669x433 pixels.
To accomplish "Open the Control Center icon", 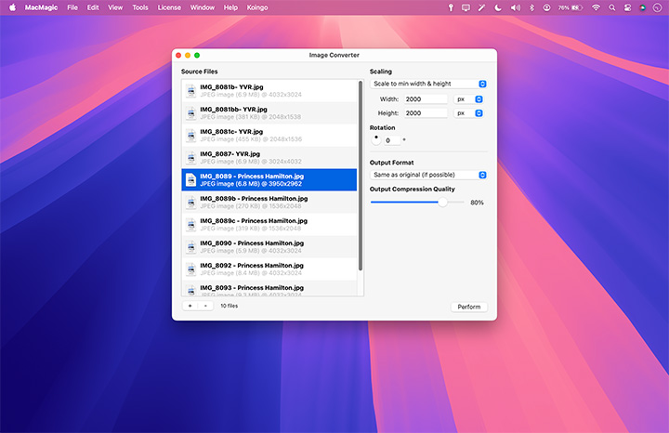I will 627,7.
